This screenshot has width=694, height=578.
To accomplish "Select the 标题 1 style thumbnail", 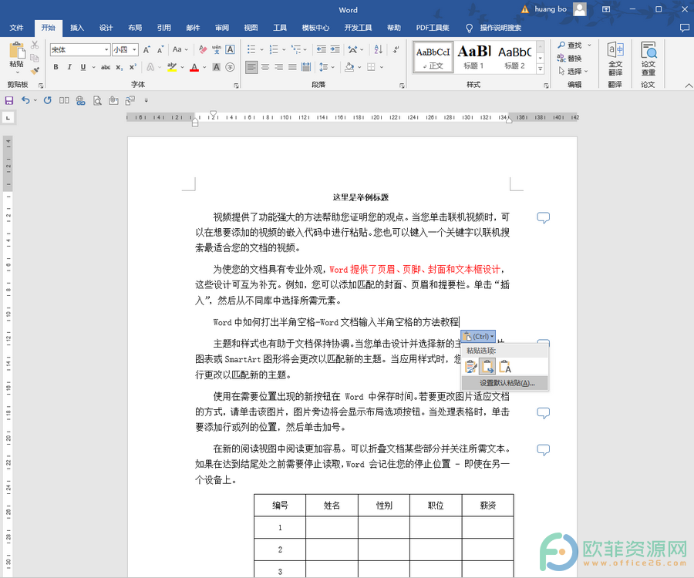I will pos(473,56).
